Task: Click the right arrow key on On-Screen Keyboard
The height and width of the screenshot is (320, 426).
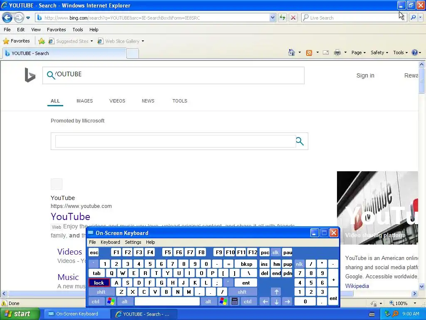Action: coord(287,302)
